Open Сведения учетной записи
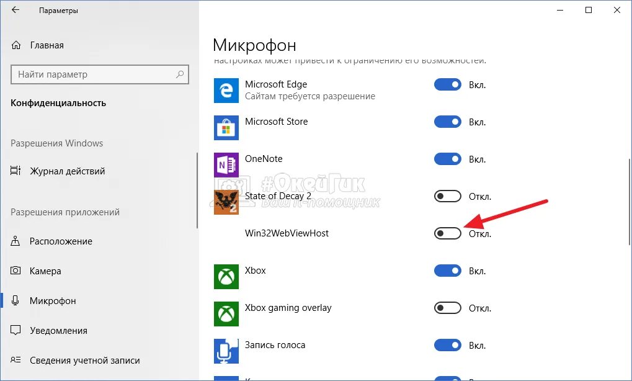632x381 pixels. (x=84, y=361)
